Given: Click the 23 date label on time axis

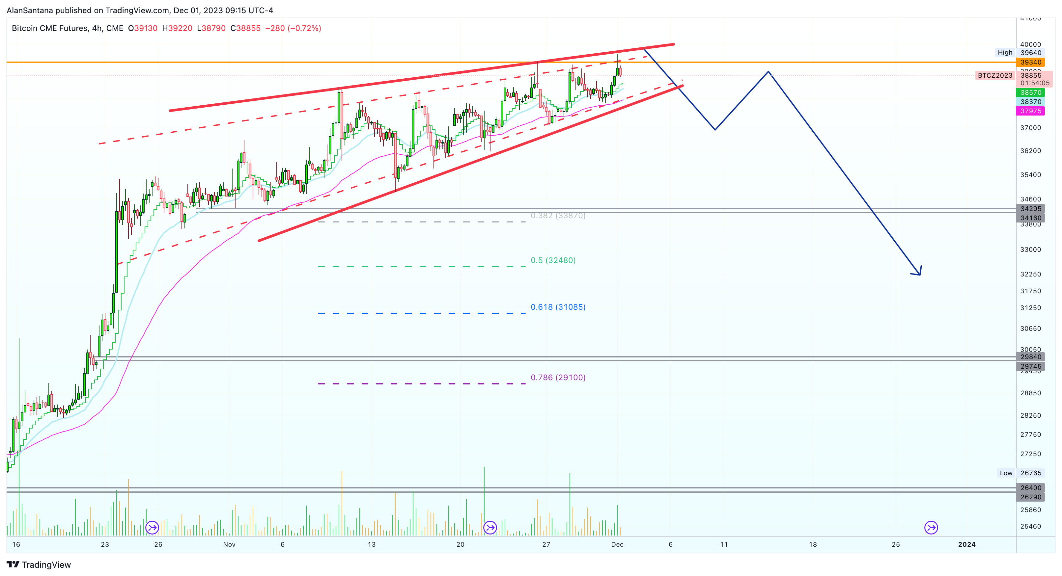Looking at the screenshot, I should click(105, 545).
